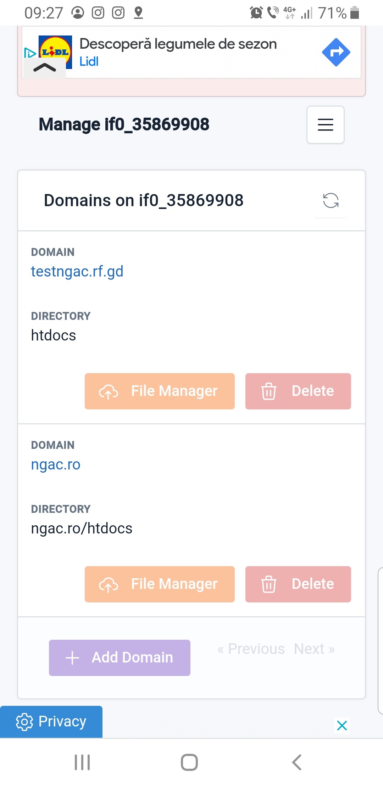Tap the Lidl logo thumbnail
This screenshot has width=383, height=789.
pyautogui.click(x=55, y=50)
